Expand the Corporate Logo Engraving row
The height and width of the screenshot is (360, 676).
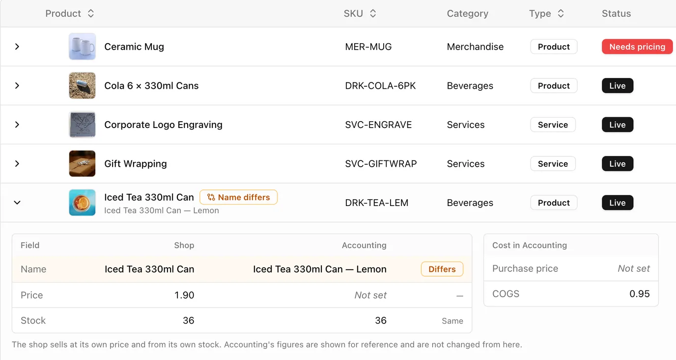(17, 125)
